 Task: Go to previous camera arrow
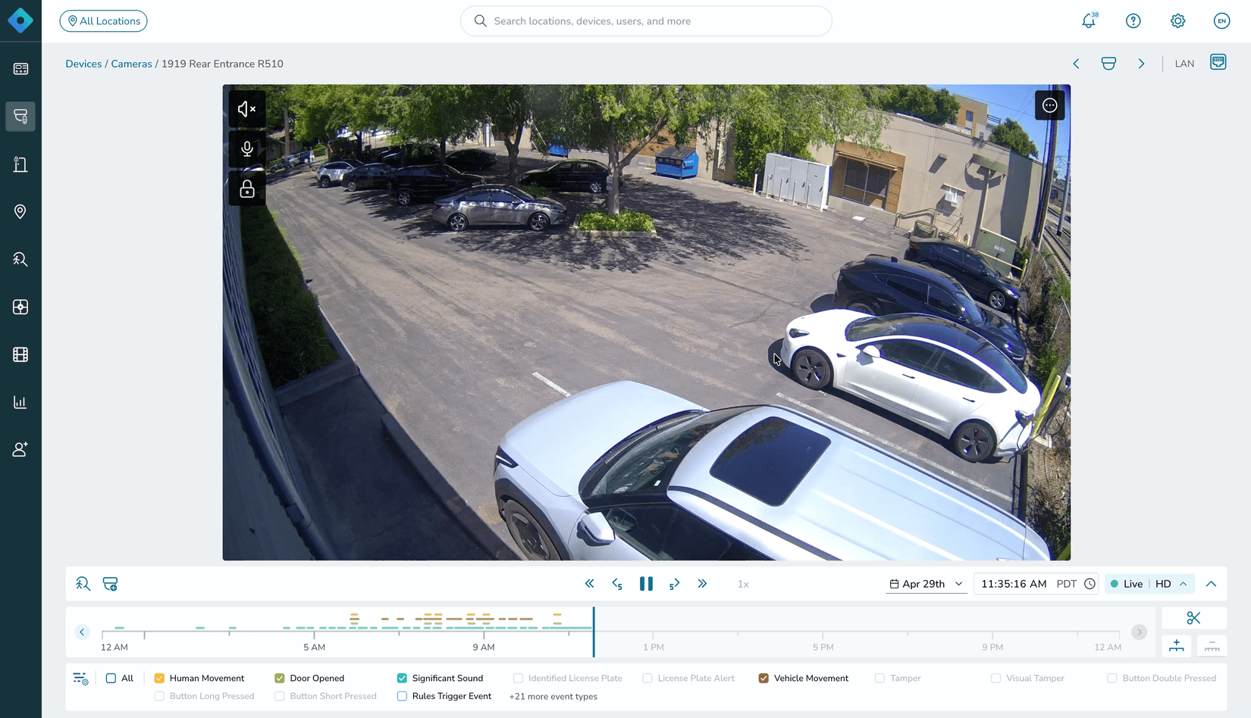1076,64
